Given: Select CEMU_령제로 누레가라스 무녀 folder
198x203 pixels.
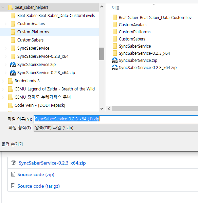Looking at the screenshot, I should [42, 97].
